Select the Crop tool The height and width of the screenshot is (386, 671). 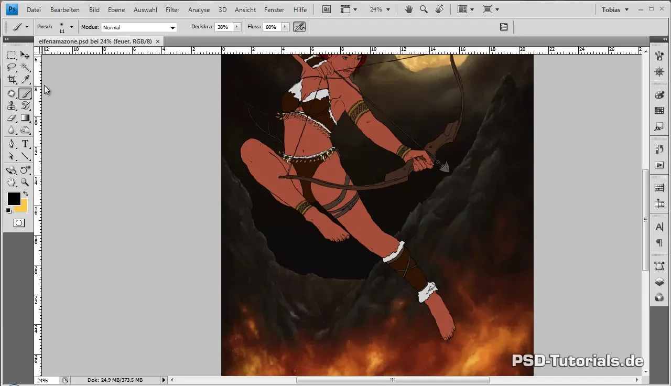click(12, 79)
